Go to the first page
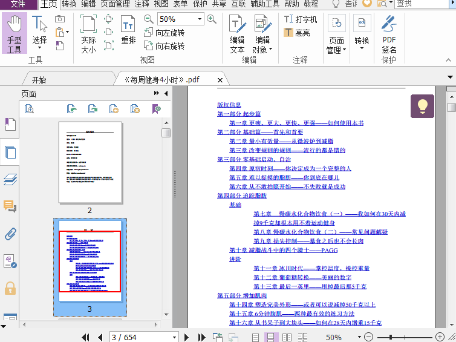456x342 pixels. (x=85, y=337)
